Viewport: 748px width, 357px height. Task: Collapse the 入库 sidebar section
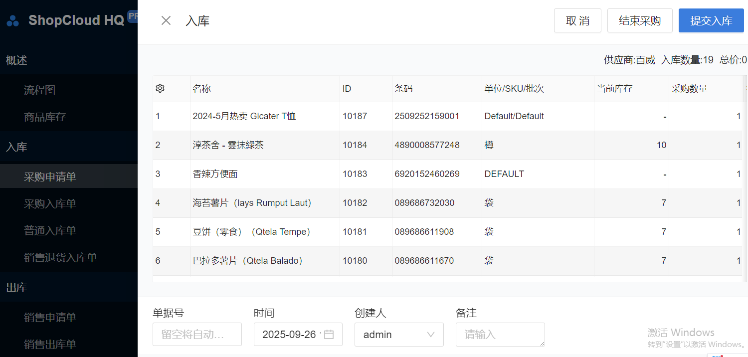point(69,147)
